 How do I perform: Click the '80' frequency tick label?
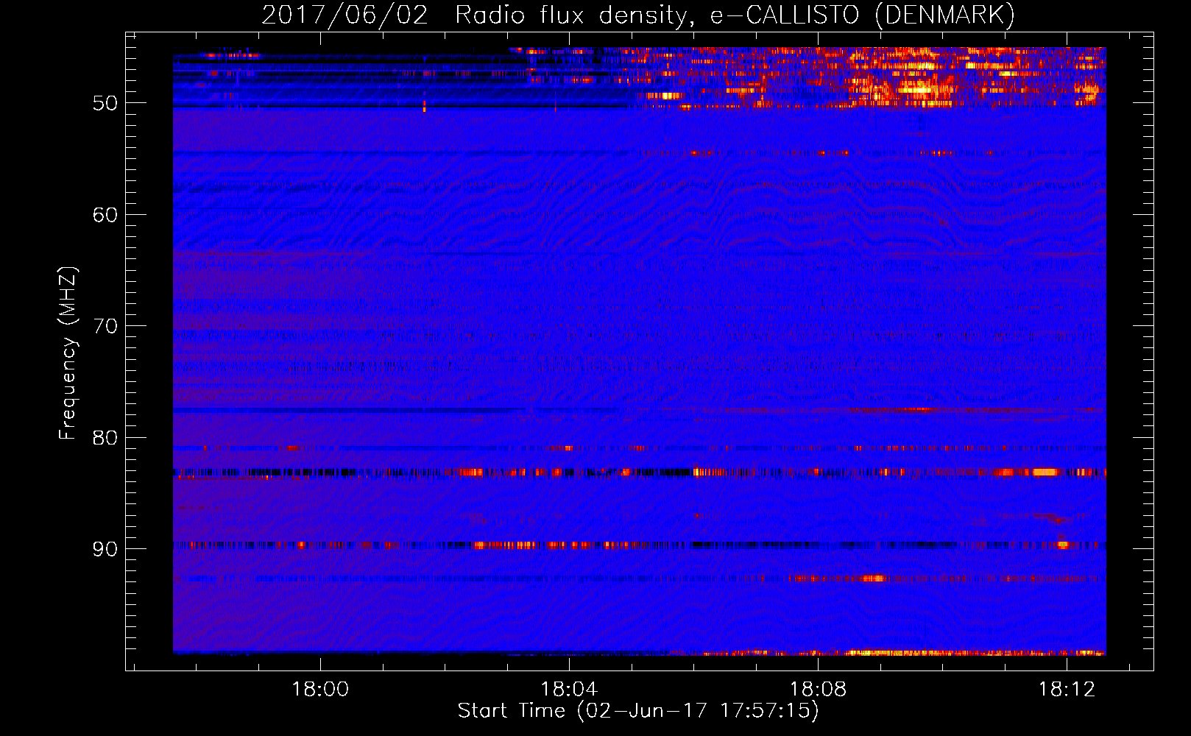click(x=105, y=438)
